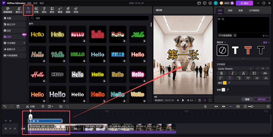Toggle the highlighted timeline linkage button

[231, 107]
